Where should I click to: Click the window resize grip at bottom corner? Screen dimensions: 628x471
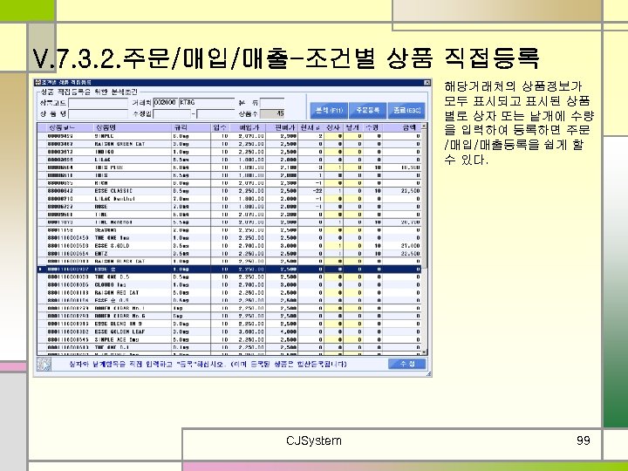click(428, 373)
